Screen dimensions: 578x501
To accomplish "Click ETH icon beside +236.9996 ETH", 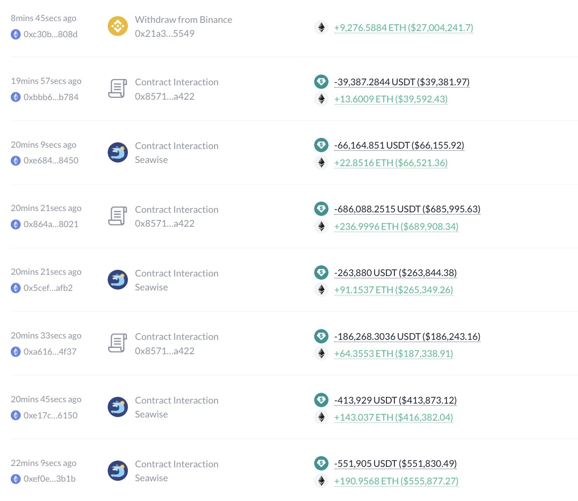I will click(x=321, y=226).
